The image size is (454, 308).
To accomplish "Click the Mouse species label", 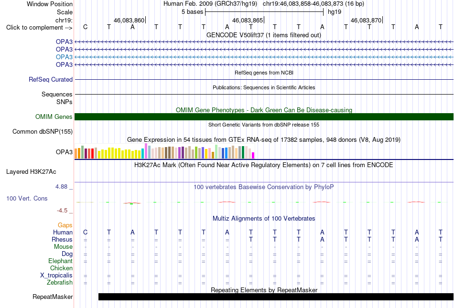I will point(63,247).
